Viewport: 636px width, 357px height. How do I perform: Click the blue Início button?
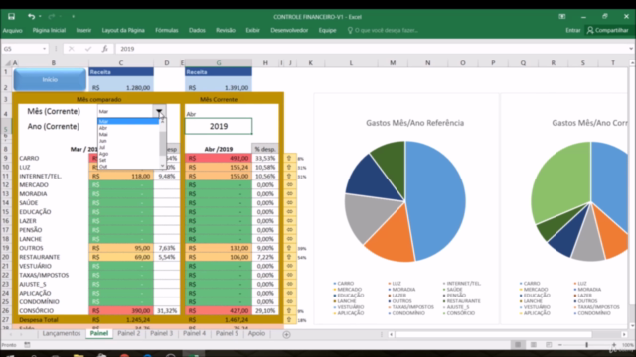[50, 79]
